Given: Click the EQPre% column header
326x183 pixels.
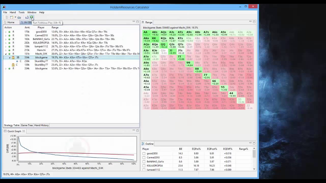Looking at the screenshot, I should (196, 149).
